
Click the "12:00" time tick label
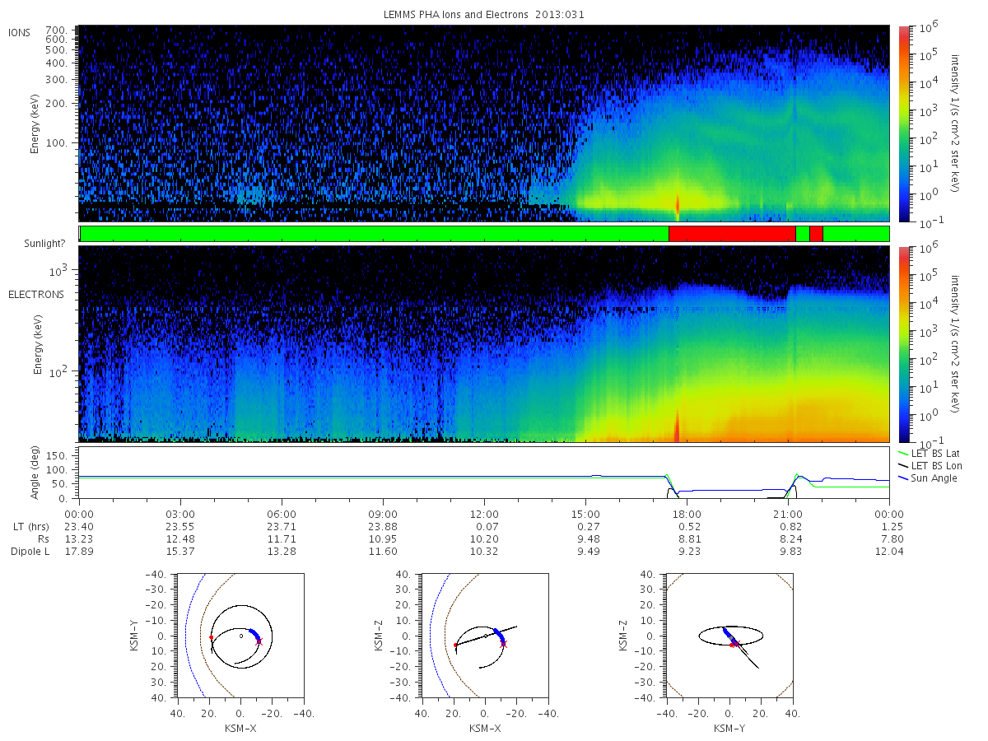click(484, 514)
